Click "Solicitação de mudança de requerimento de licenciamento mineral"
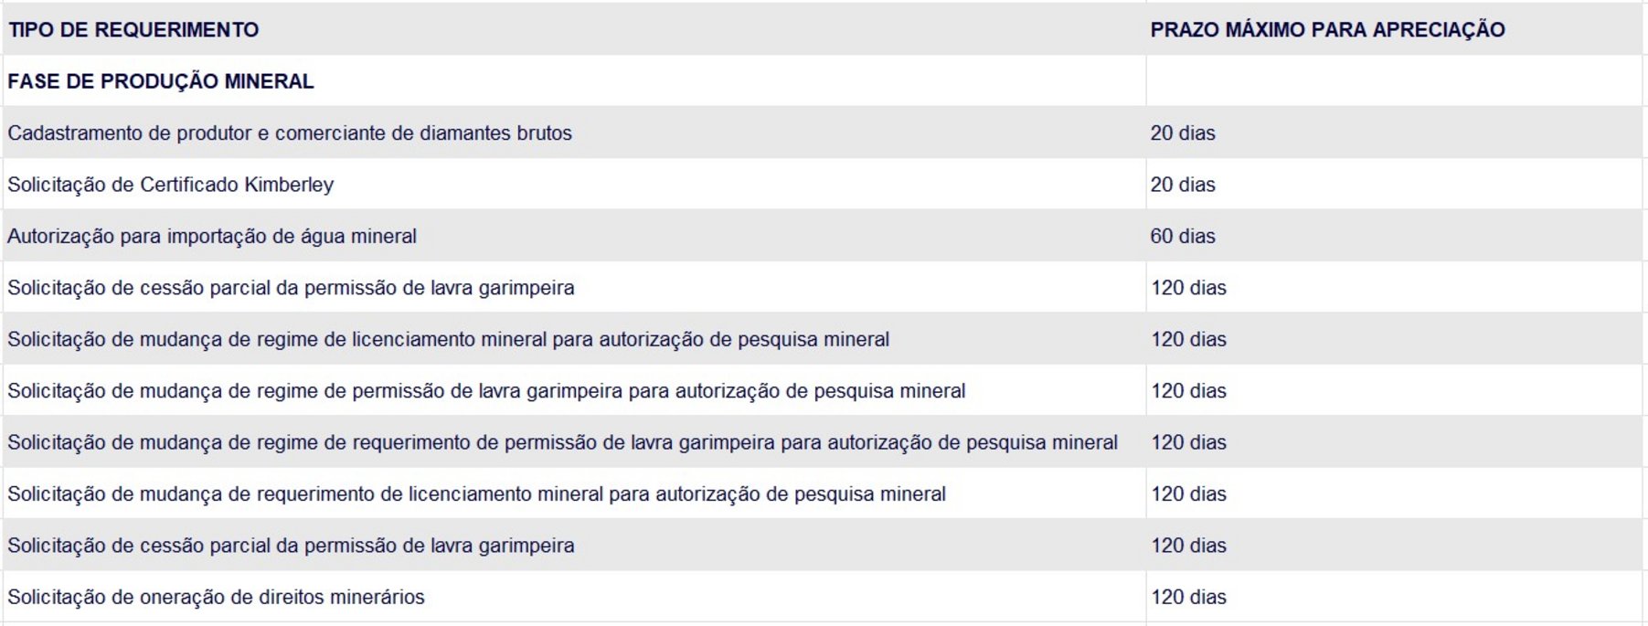Screen dimensions: 1648x626 click(x=476, y=494)
